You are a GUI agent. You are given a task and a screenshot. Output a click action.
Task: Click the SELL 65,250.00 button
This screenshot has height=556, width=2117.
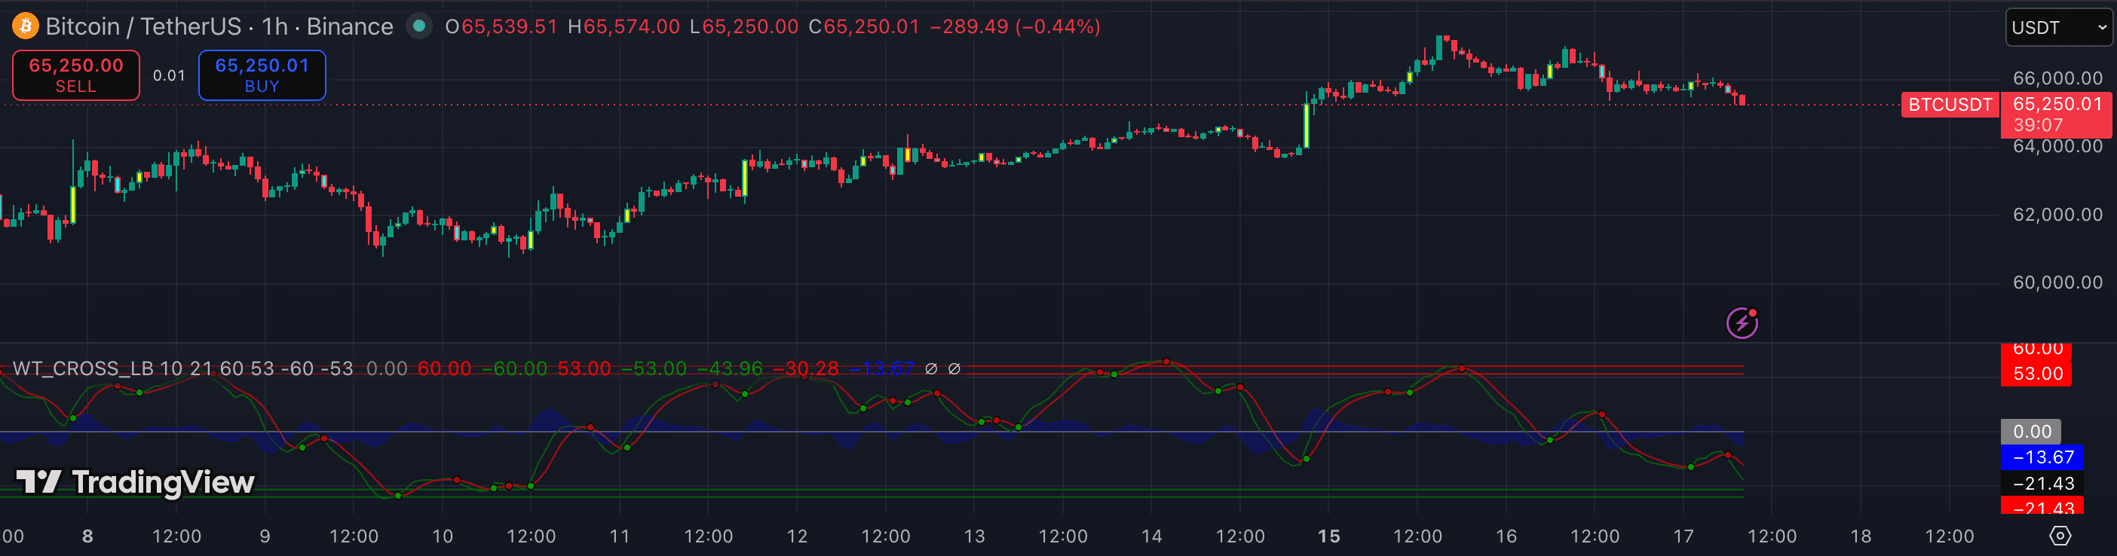[x=76, y=75]
